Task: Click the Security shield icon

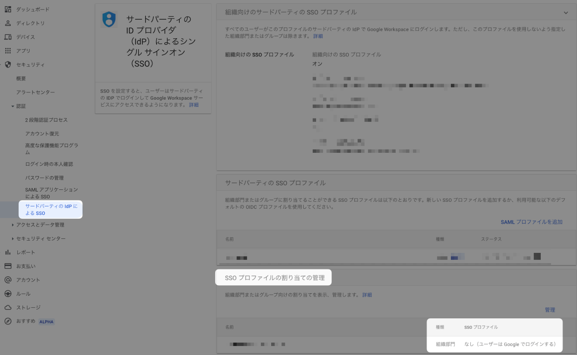Action: click(8, 65)
